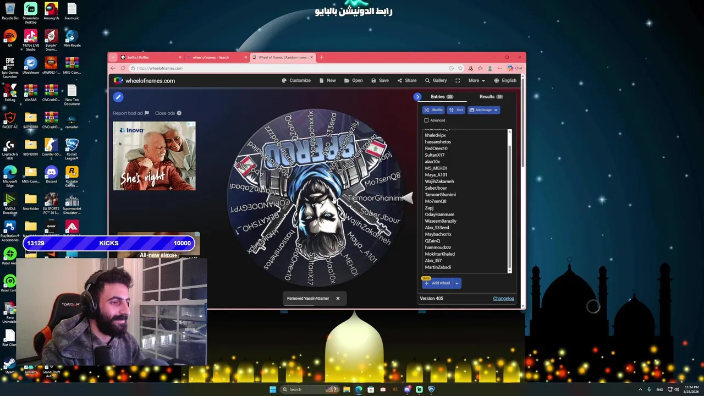Reload the browser page

[123, 68]
